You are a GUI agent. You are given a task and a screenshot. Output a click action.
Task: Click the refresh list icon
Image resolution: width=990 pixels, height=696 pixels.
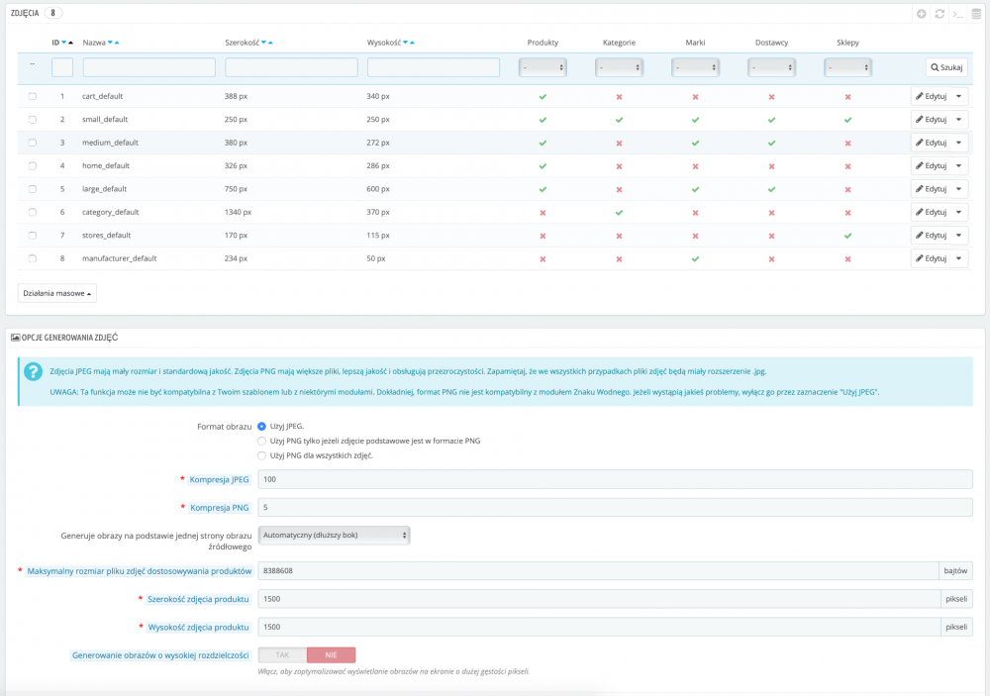pos(940,14)
